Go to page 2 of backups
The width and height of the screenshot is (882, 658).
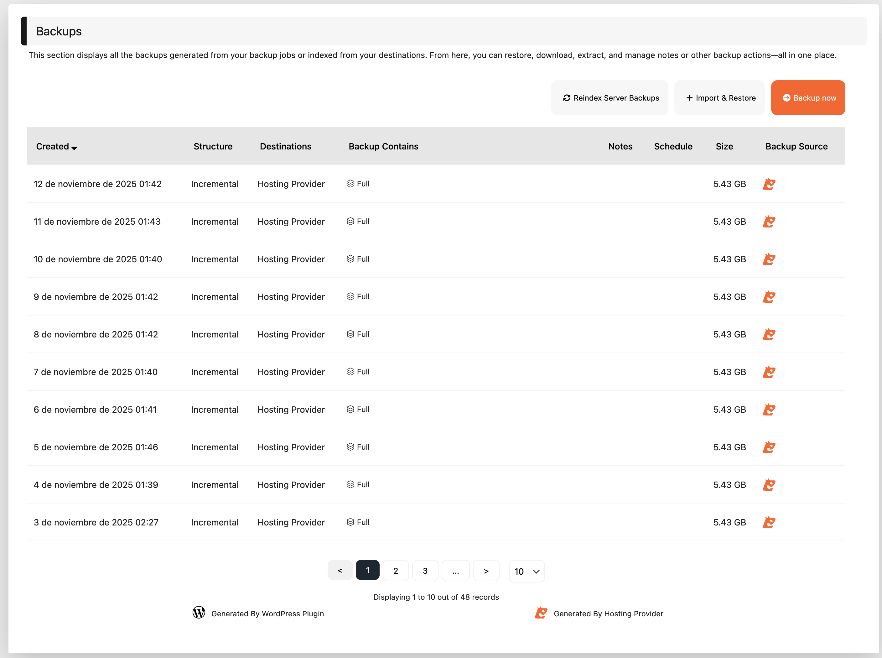click(395, 571)
